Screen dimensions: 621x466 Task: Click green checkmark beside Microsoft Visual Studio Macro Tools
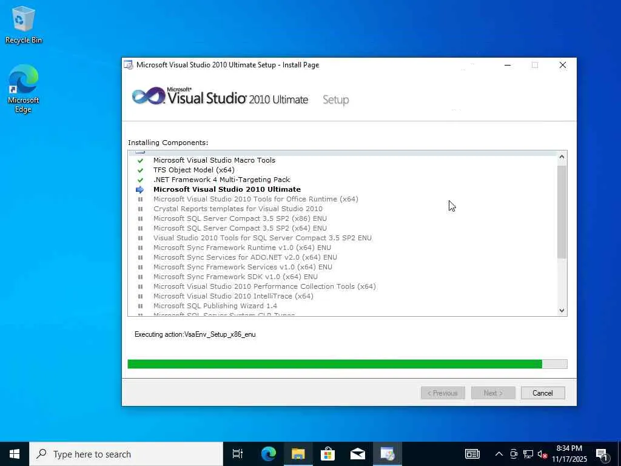pos(140,160)
